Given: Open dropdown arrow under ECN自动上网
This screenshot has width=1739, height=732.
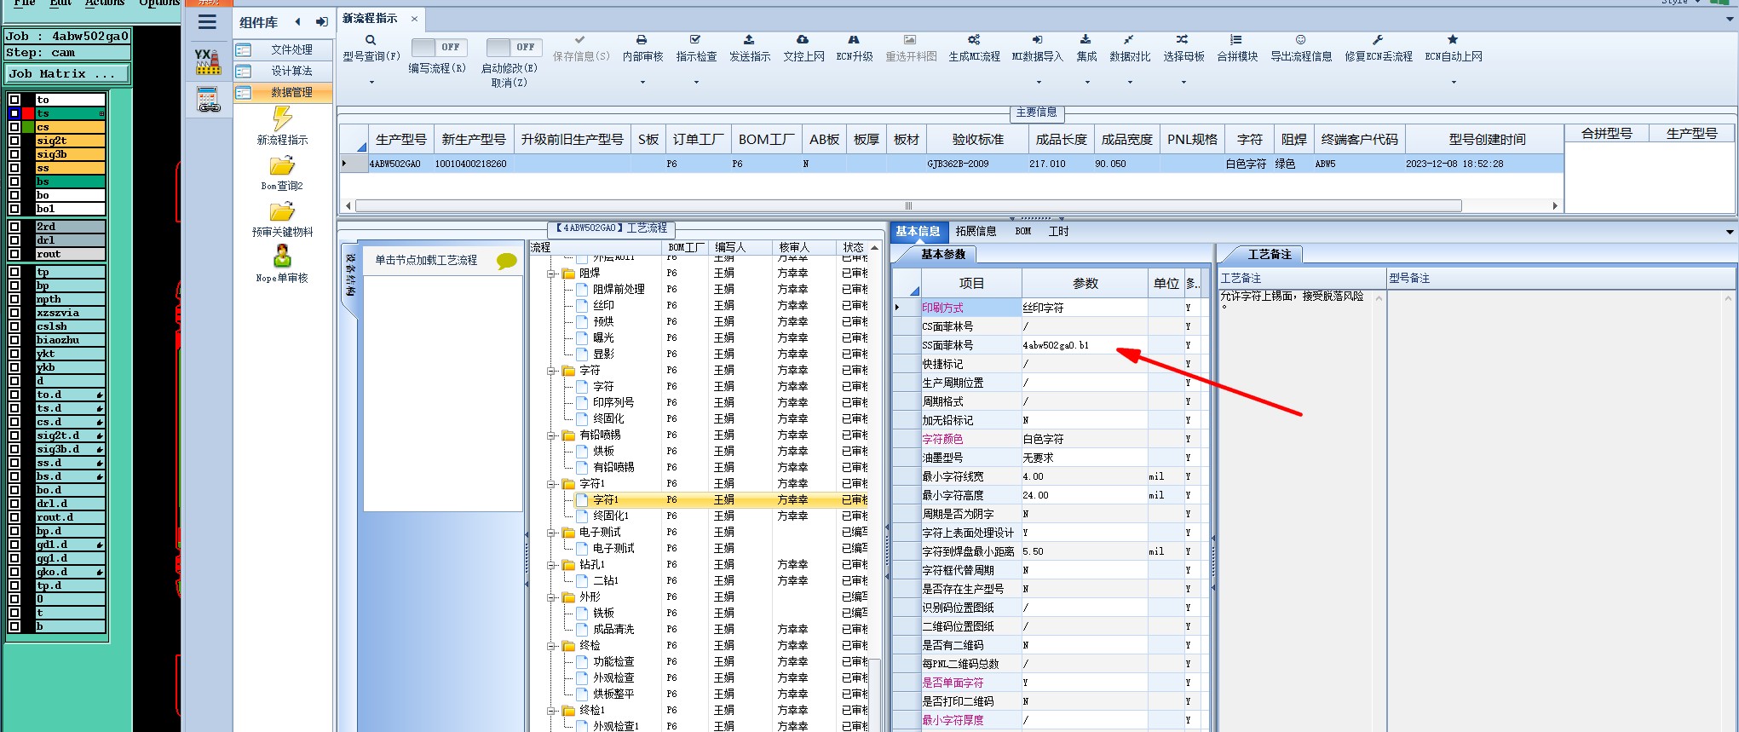Looking at the screenshot, I should (x=1454, y=83).
